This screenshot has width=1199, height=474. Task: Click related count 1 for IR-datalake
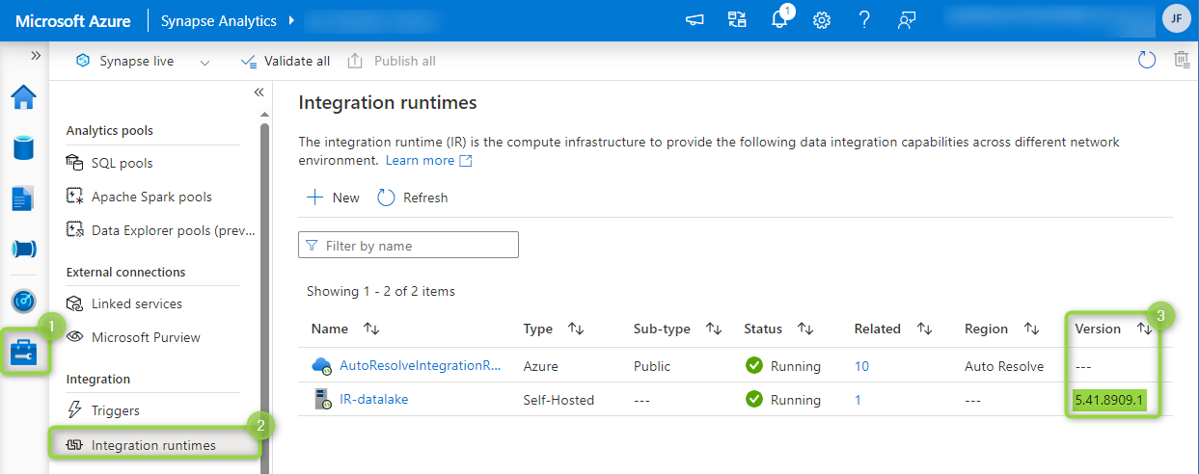coord(858,400)
